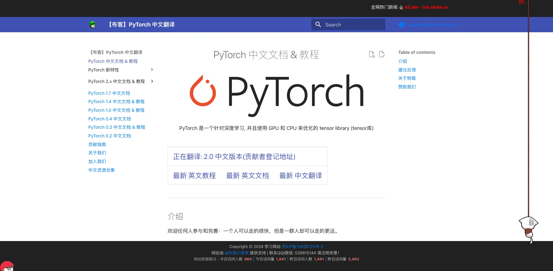The image size is (553, 271).
Task: Open PyTorch 1.4 中文文档 & 教程
Action: click(116, 102)
